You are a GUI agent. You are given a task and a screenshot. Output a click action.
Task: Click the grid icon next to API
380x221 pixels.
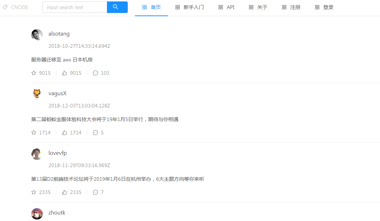click(x=221, y=7)
